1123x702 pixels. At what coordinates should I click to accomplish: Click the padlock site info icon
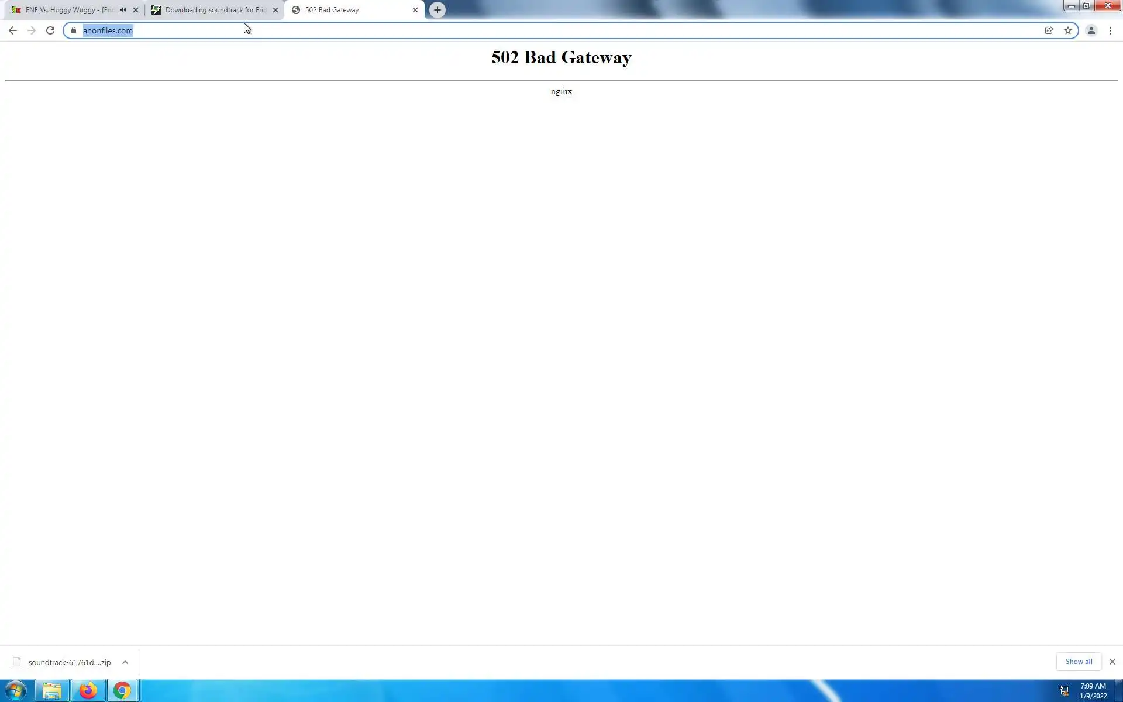point(74,30)
